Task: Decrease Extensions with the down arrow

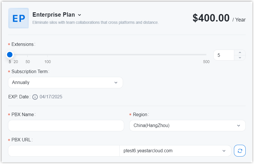Action: tap(240, 58)
